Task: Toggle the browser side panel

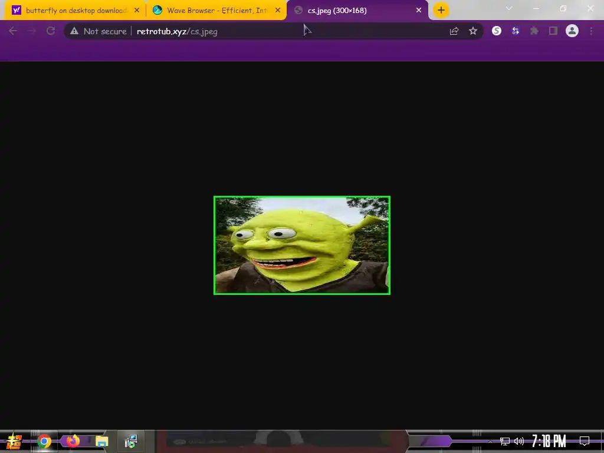Action: (553, 31)
